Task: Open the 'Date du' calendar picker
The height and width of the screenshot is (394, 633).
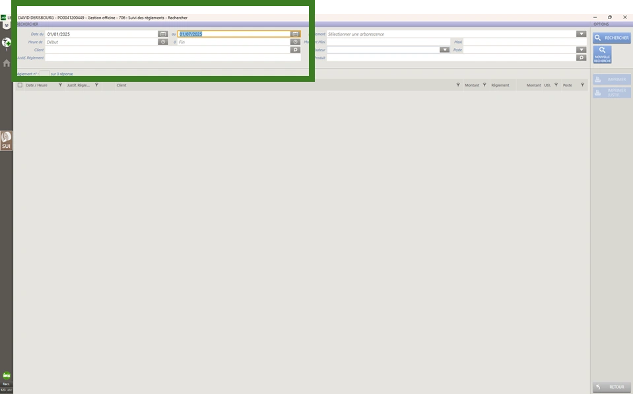Action: coord(163,34)
